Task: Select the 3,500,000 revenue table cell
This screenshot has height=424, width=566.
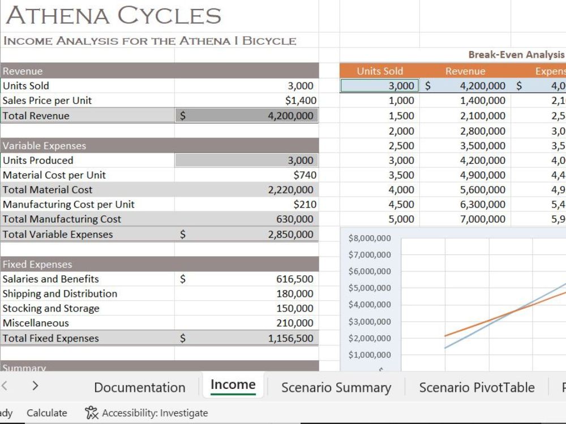Action: tap(465, 145)
